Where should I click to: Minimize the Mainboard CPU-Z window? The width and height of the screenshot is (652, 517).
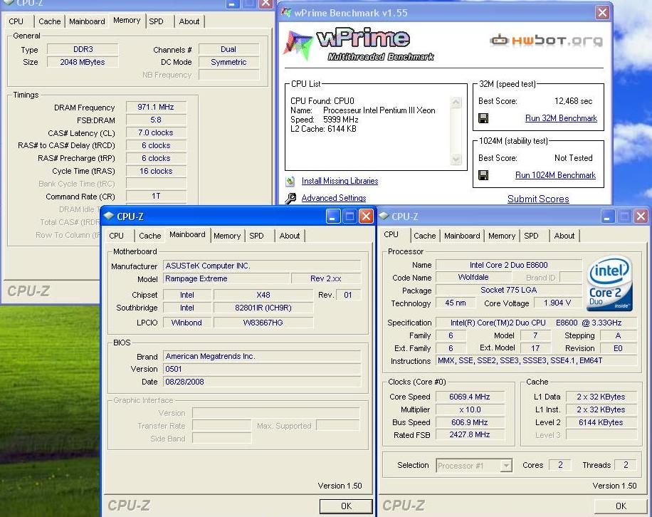(333, 216)
